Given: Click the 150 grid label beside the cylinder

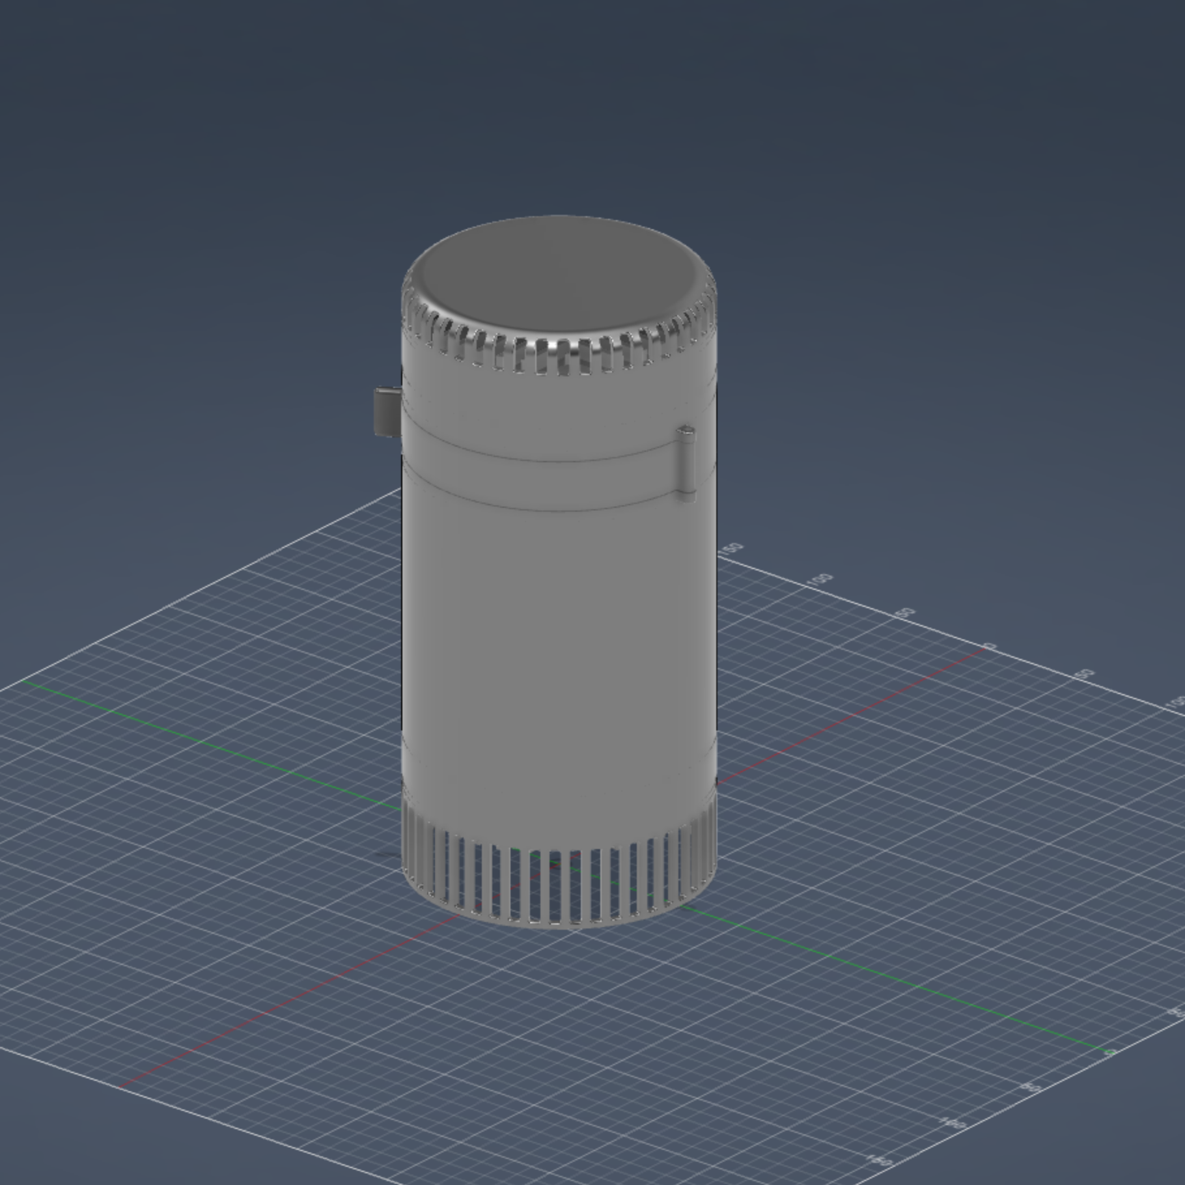Looking at the screenshot, I should point(731,548).
